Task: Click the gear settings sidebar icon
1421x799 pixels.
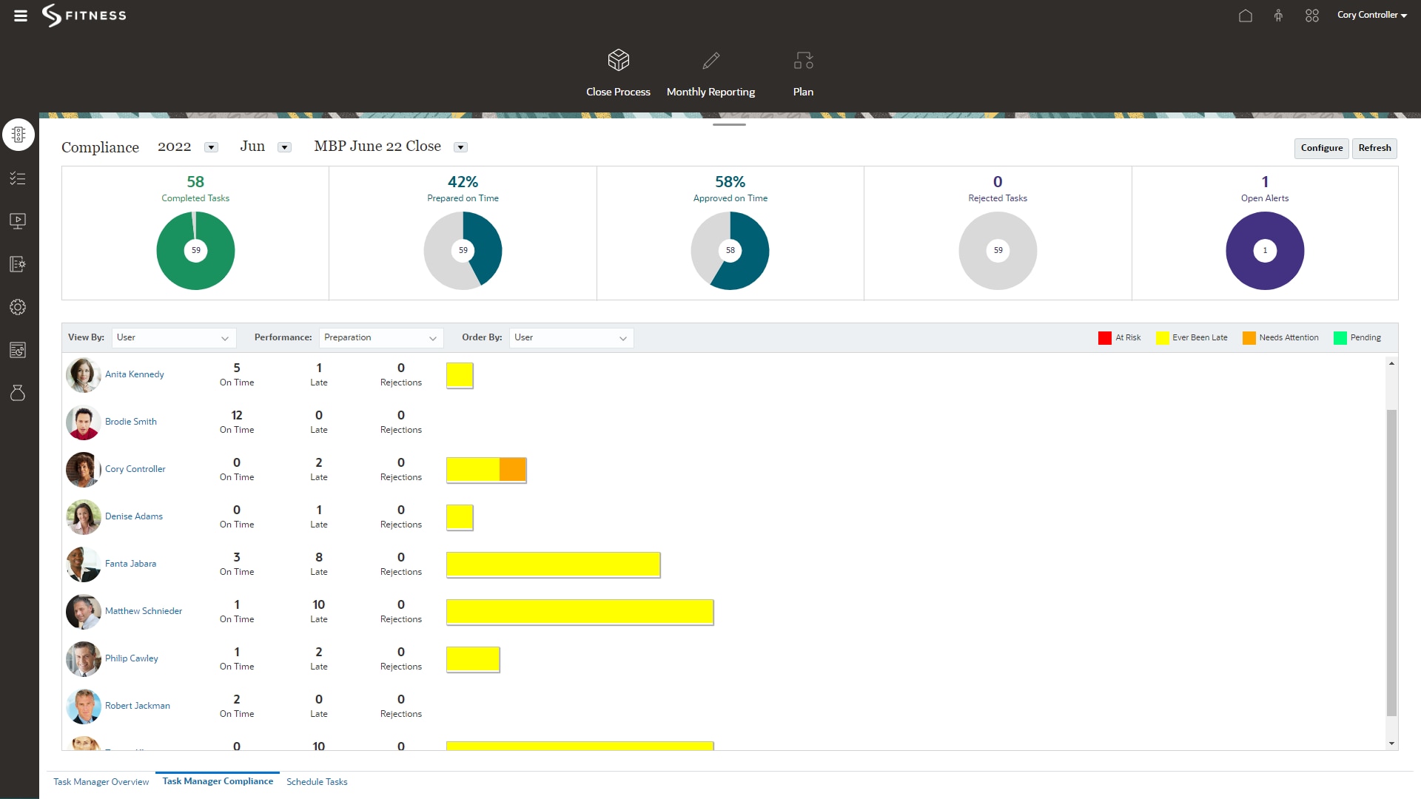Action: [18, 307]
